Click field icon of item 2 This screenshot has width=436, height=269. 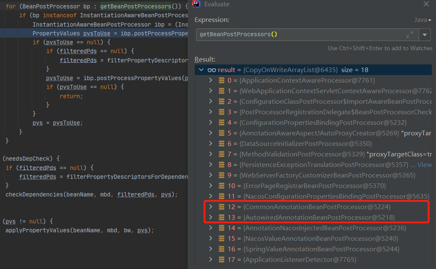(221, 102)
